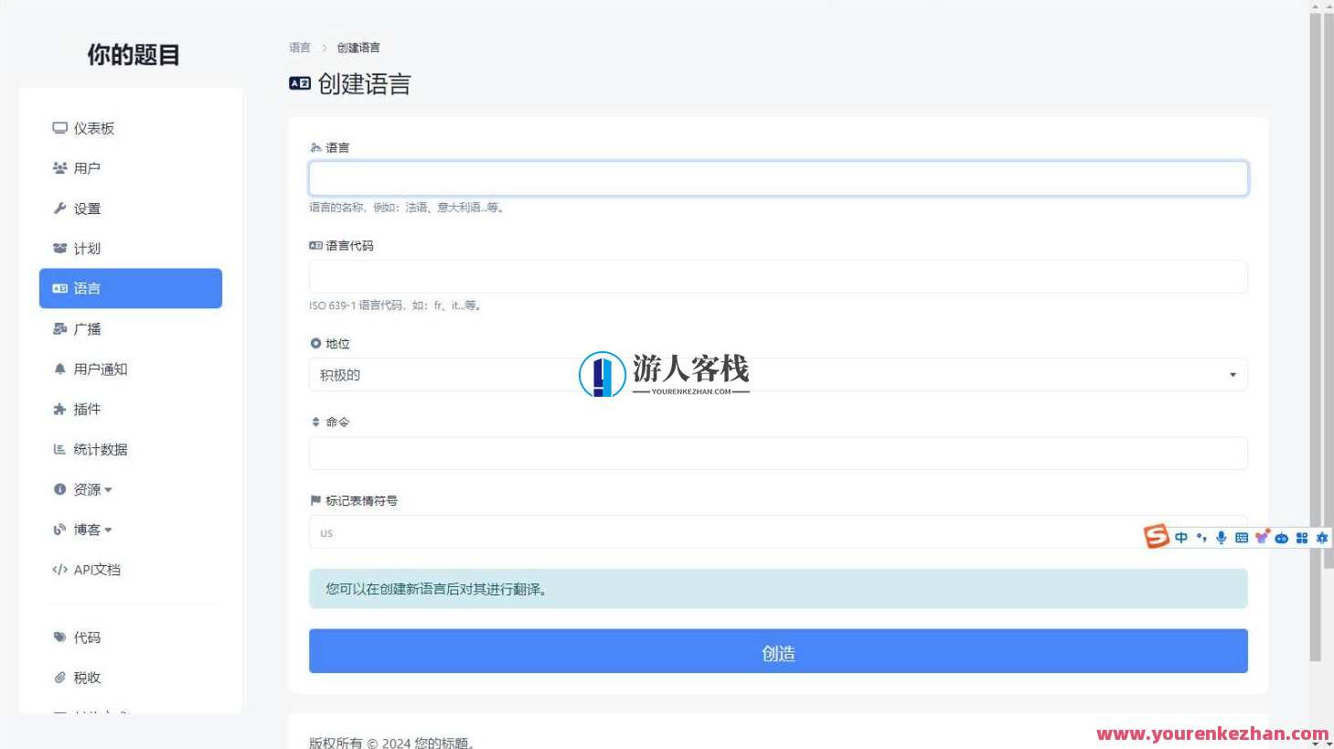This screenshot has width=1334, height=749.
Task: Open the 地位 dropdown showing 积极的
Action: coord(778,375)
